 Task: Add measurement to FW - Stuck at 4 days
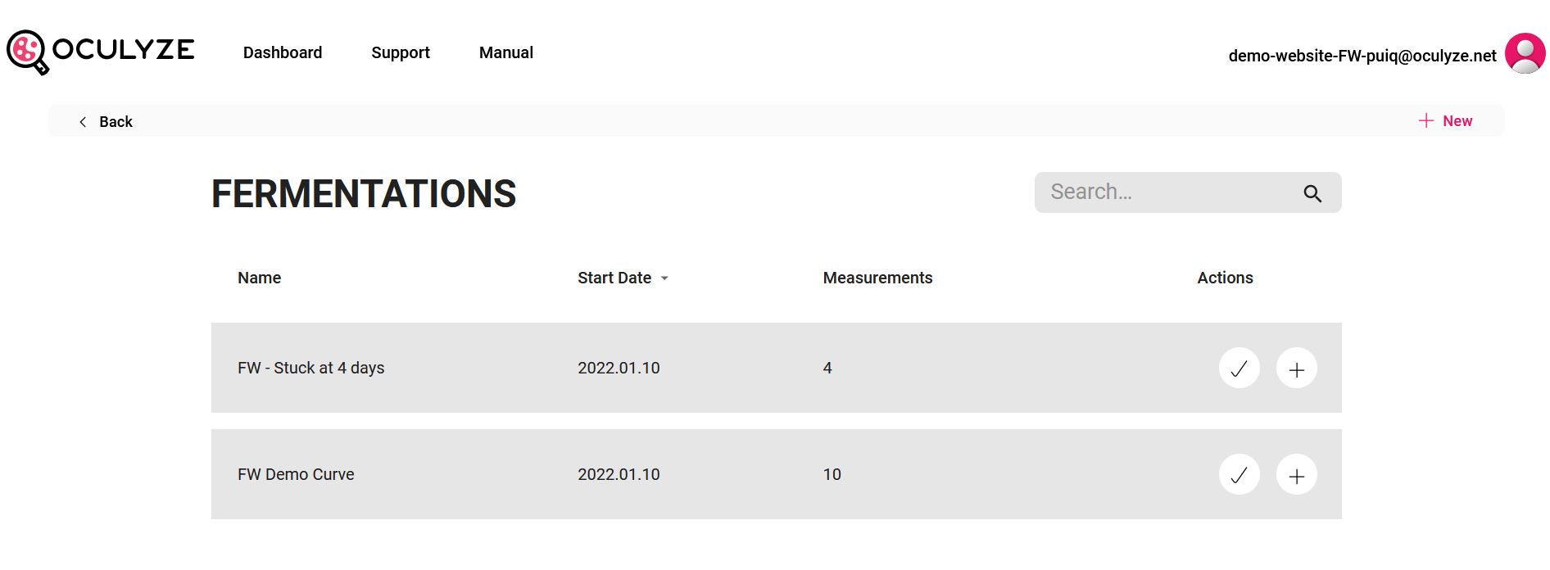(x=1296, y=368)
